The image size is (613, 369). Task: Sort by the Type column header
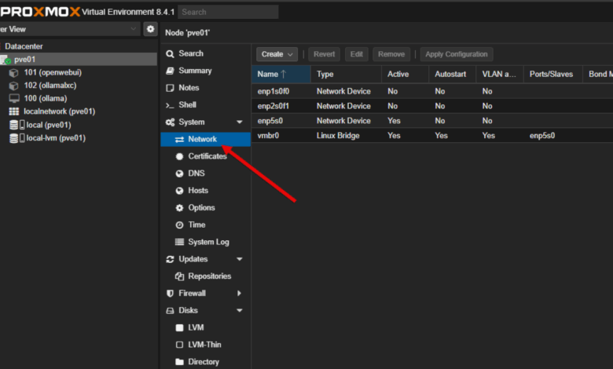[346, 74]
